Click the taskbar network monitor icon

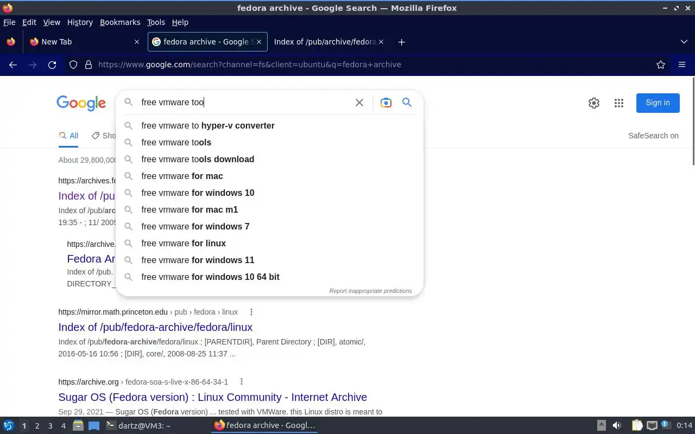tap(652, 425)
